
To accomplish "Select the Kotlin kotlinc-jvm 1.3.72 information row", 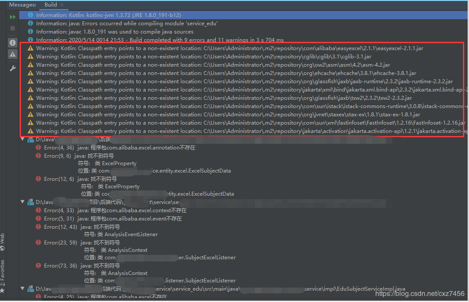I will pyautogui.click(x=244, y=15).
